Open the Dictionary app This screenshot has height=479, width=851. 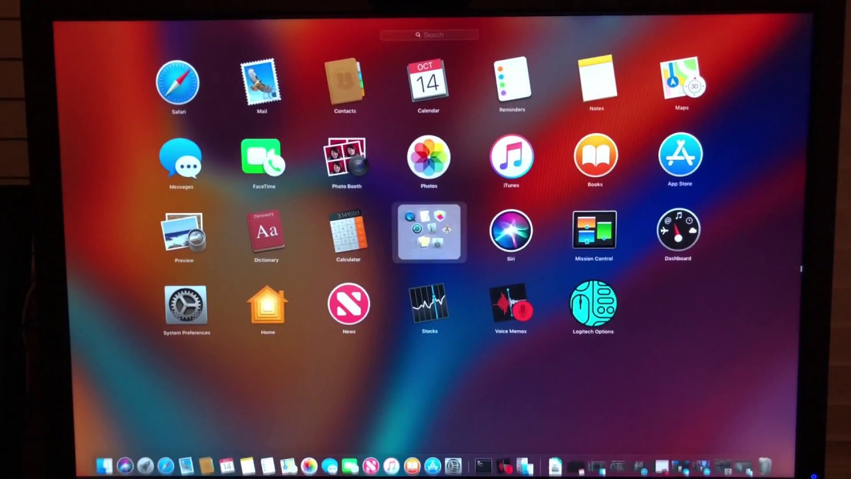[266, 232]
